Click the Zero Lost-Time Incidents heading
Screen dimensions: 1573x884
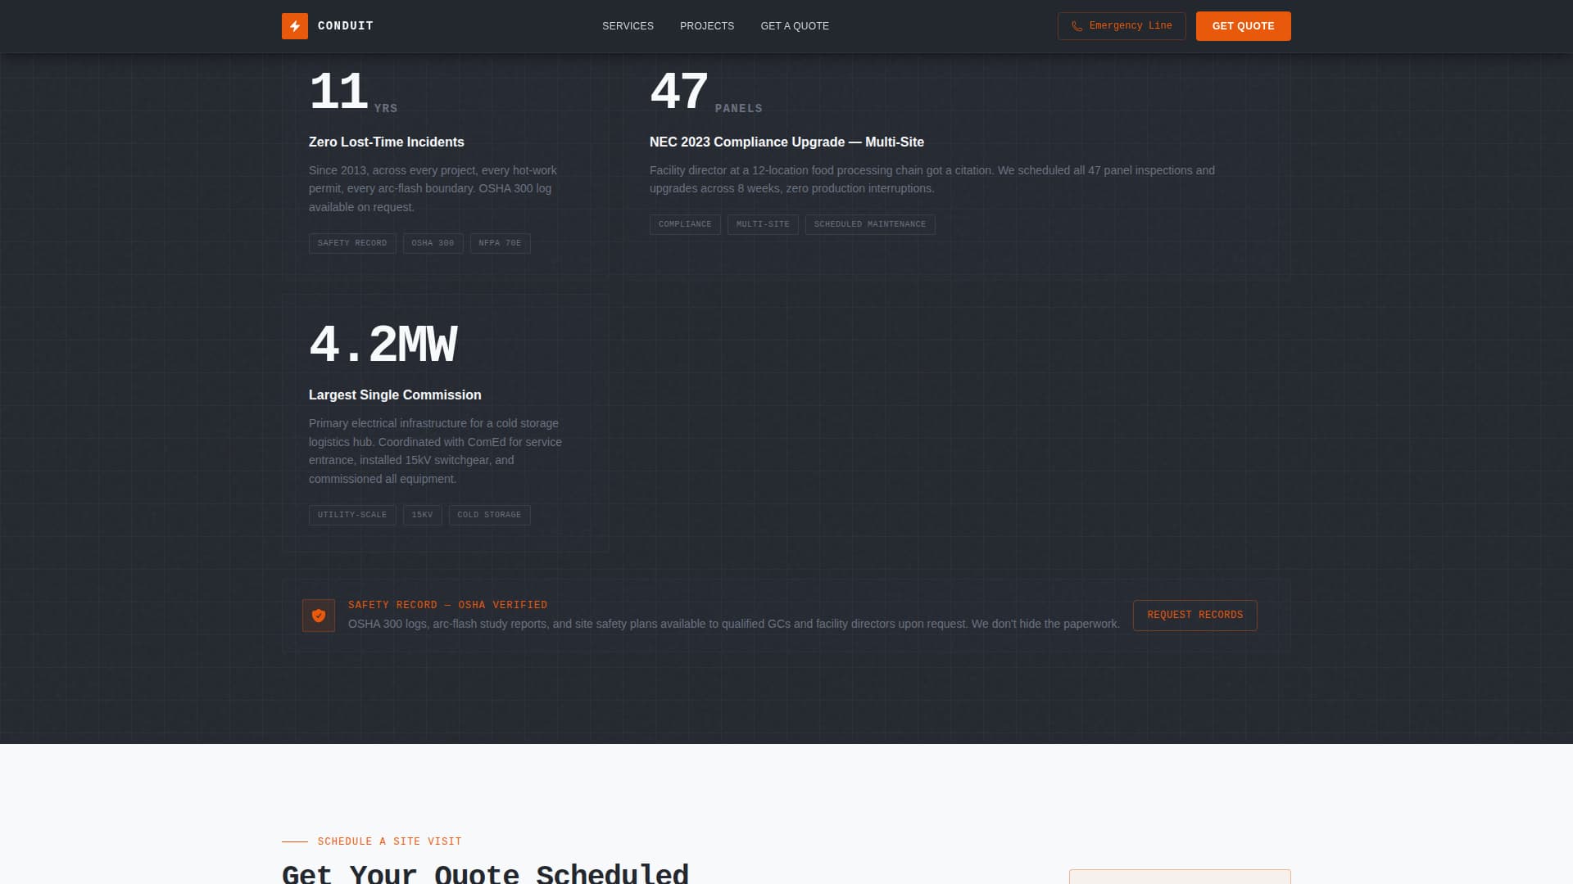pos(387,142)
